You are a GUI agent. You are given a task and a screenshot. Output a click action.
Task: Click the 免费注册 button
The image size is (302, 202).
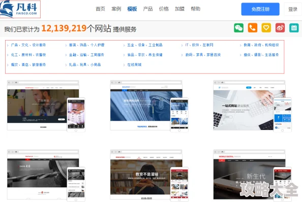(260, 9)
